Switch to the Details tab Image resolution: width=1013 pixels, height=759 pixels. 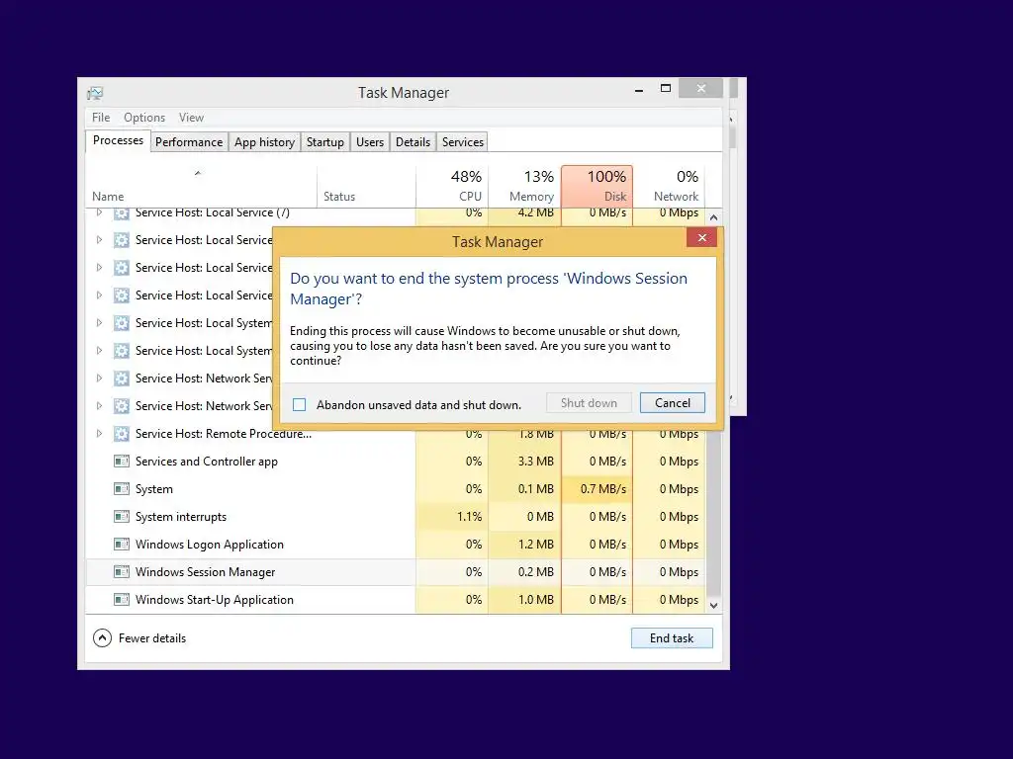(x=413, y=142)
